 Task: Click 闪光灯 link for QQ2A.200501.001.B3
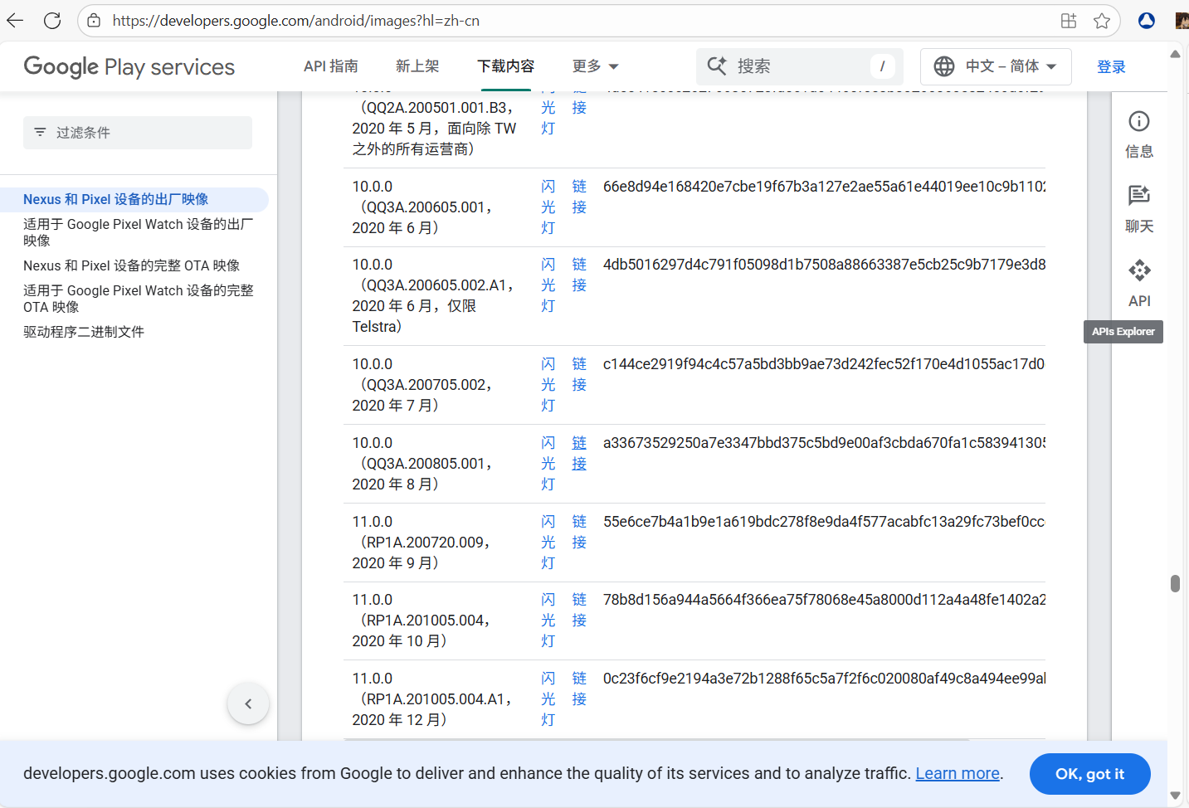[548, 114]
